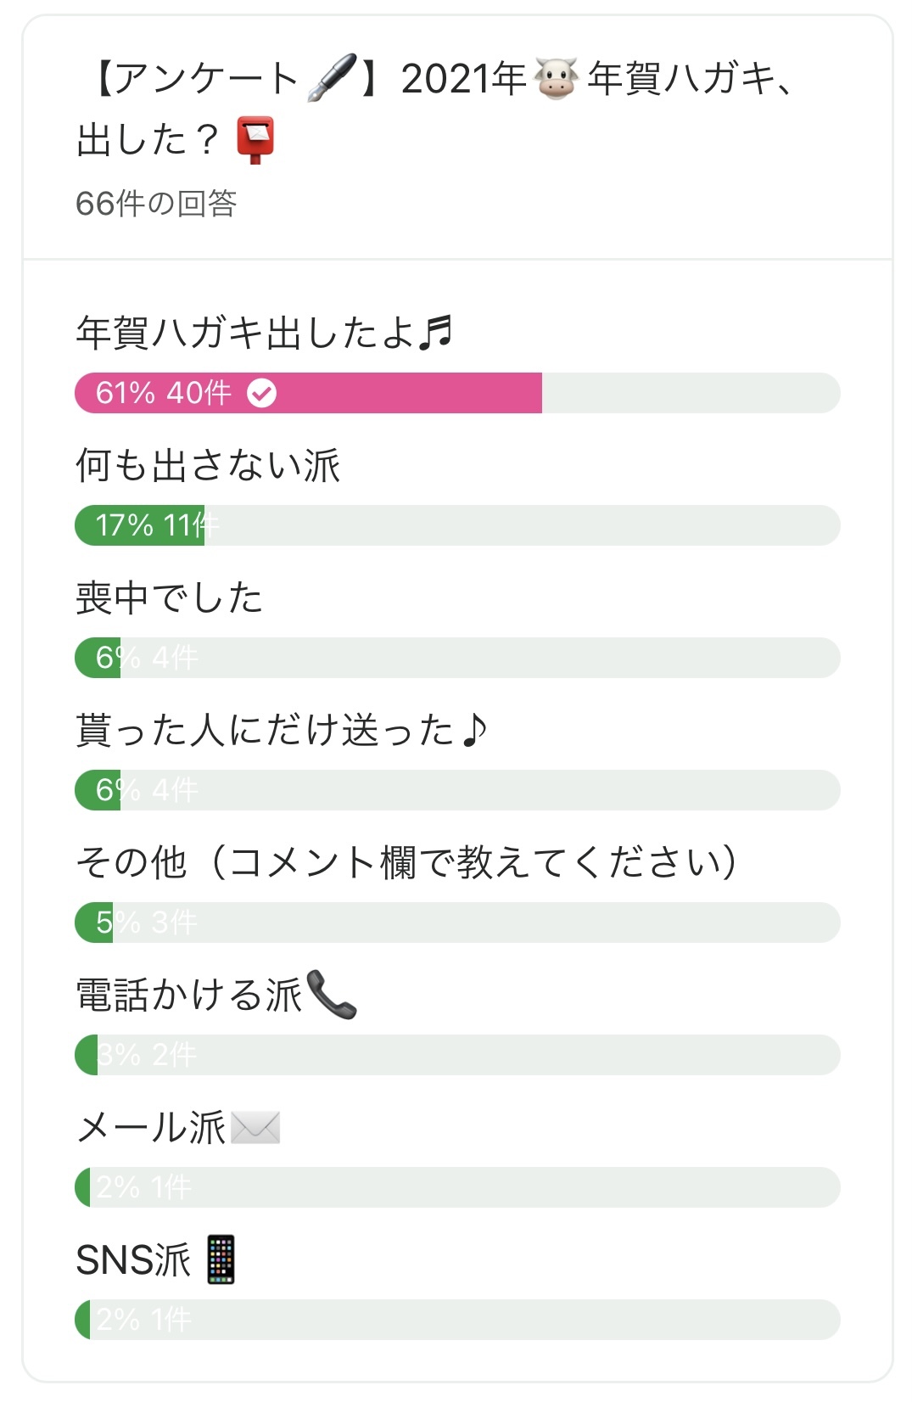Click the red postbox emoji
This screenshot has height=1402, width=912.
point(255,139)
